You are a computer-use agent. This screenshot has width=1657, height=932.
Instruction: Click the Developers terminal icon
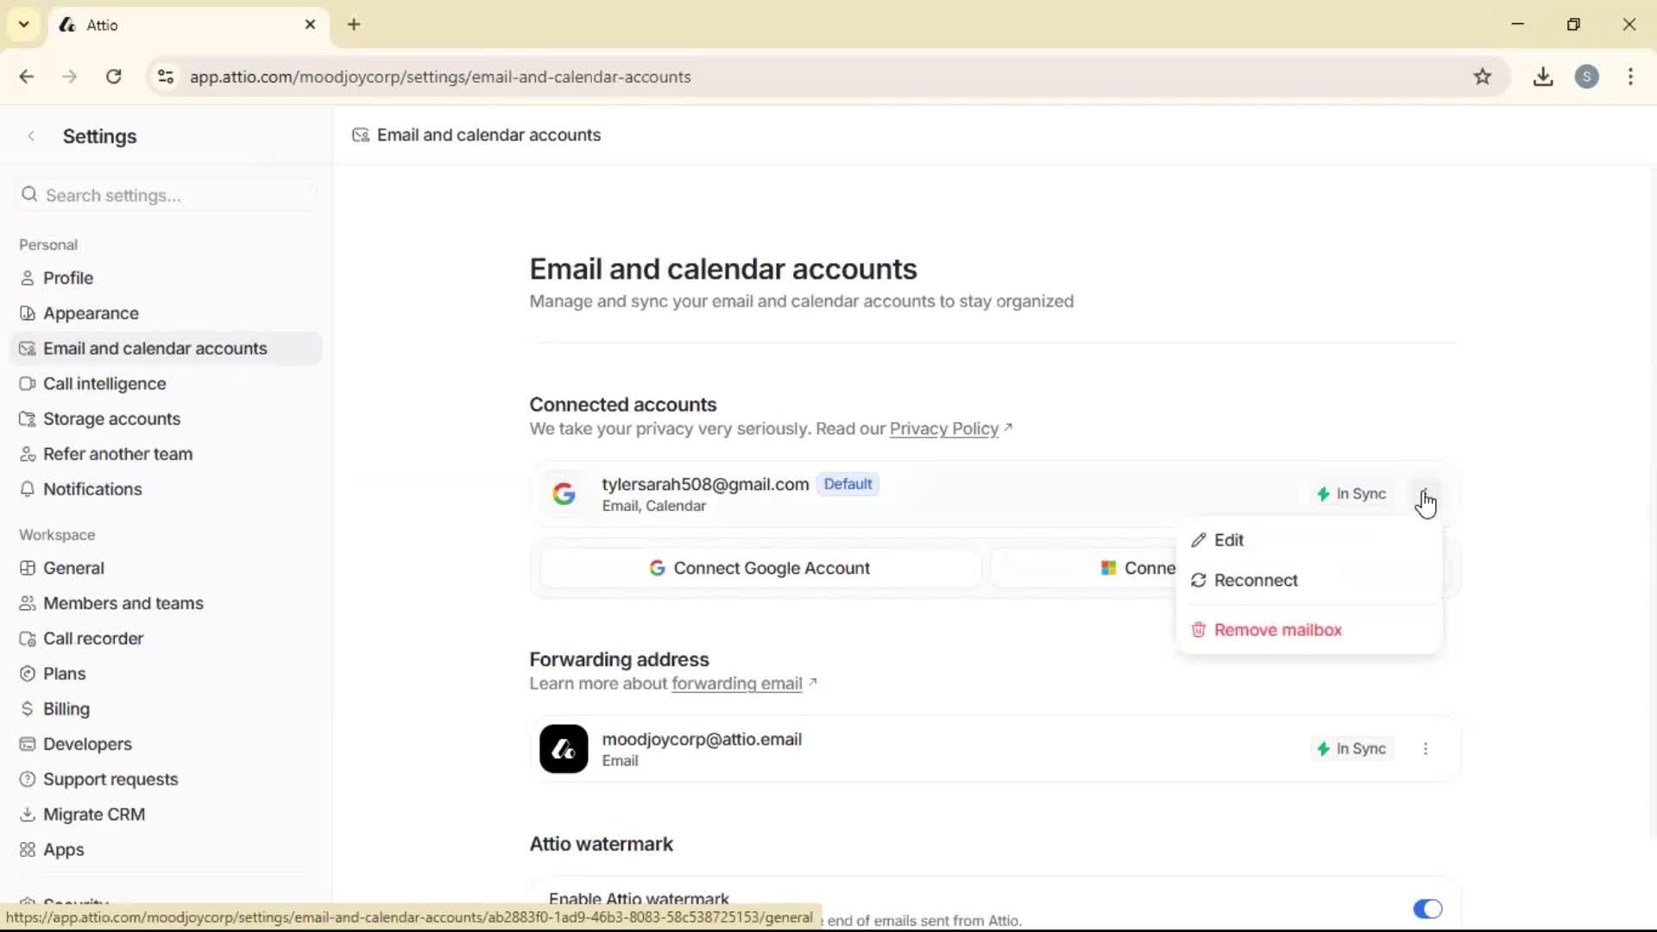click(28, 744)
